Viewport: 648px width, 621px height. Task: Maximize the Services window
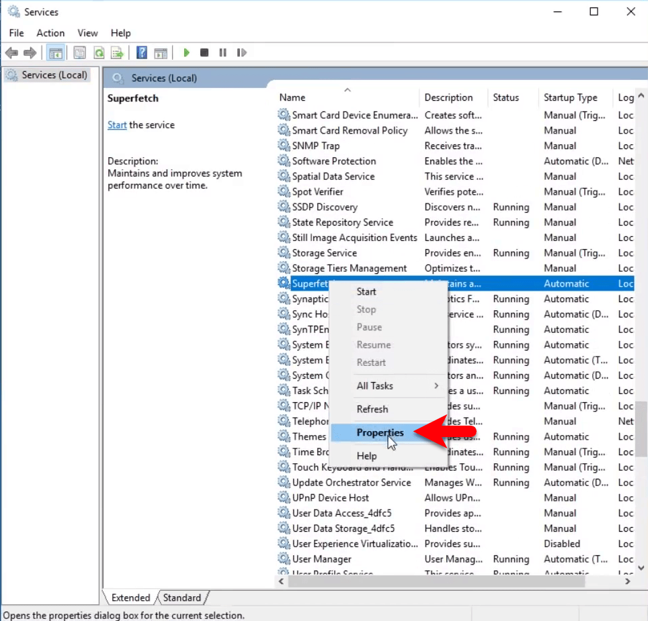pos(594,11)
